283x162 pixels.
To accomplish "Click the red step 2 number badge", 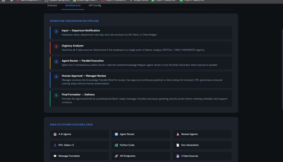I will click(x=56, y=47).
